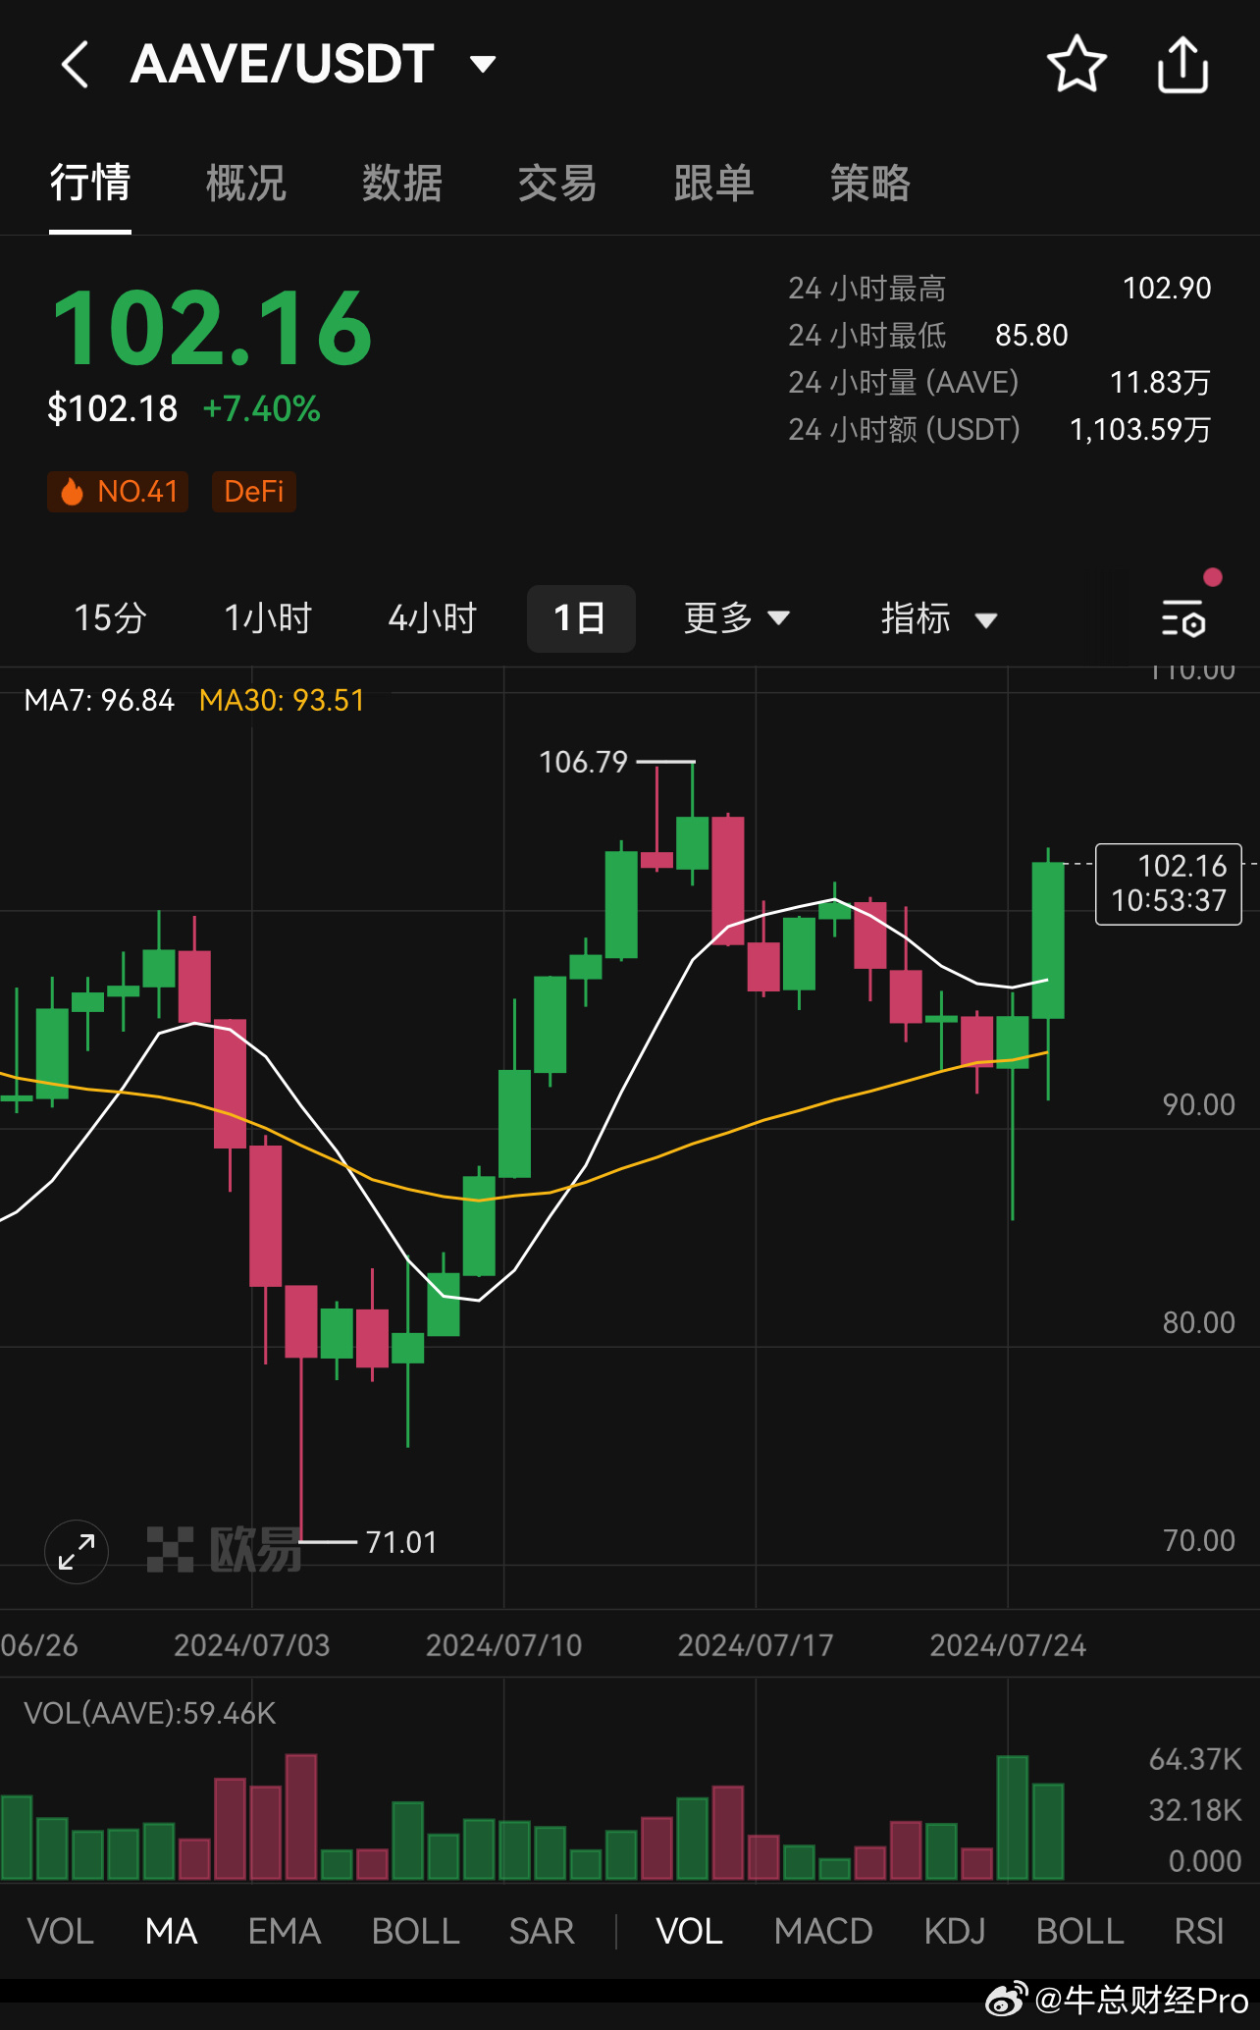Tap the 90.00 price axis label
This screenshot has height=2030, width=1260.
pos(1199,1104)
